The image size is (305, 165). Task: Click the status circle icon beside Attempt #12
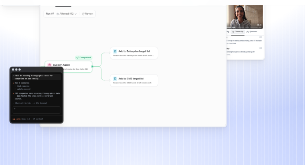[x=58, y=14]
